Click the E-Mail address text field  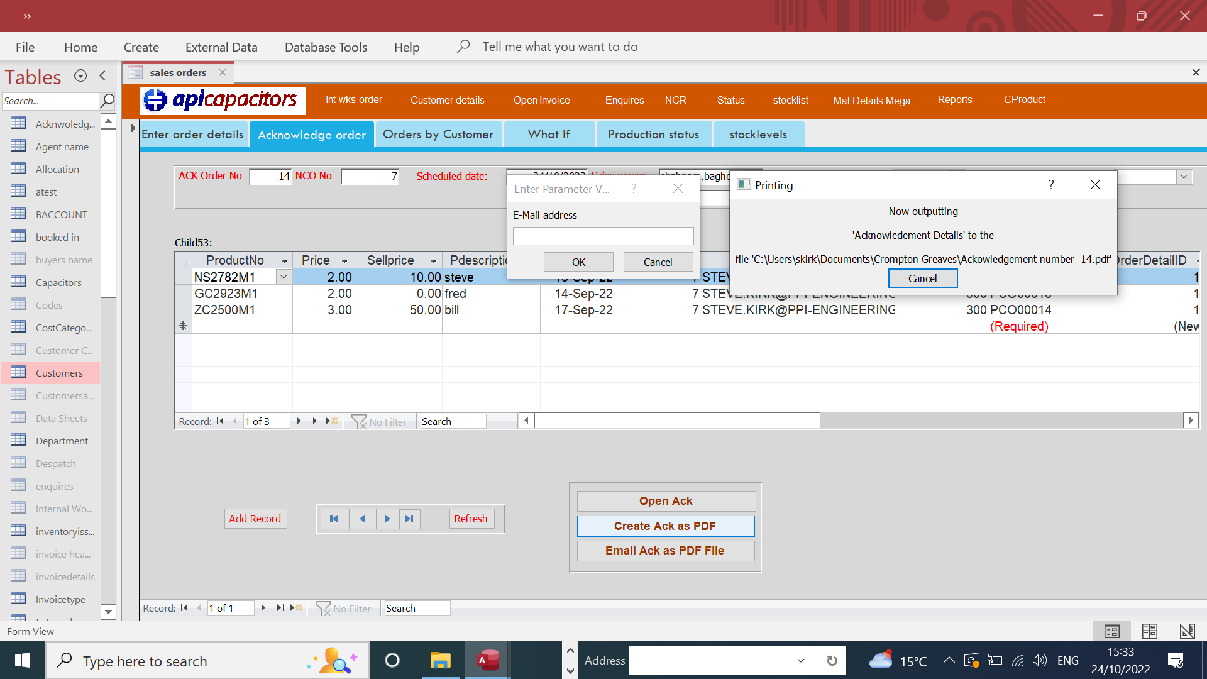point(603,236)
